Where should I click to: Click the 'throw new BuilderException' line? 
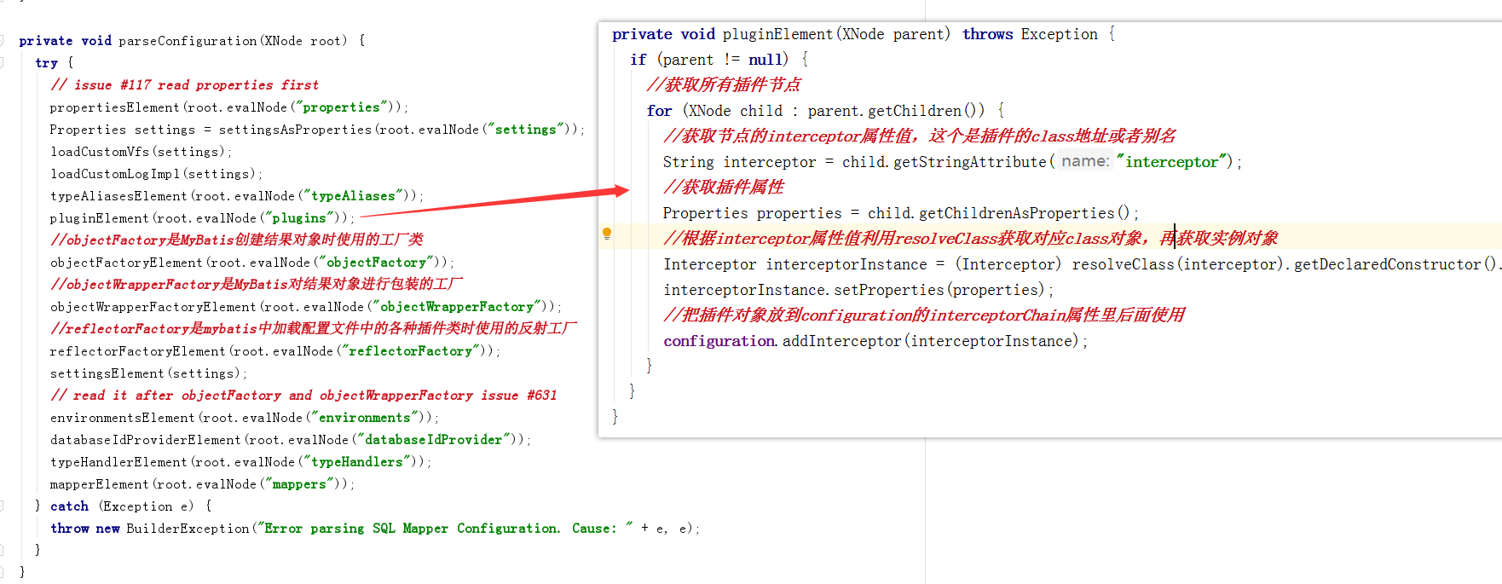pos(375,529)
